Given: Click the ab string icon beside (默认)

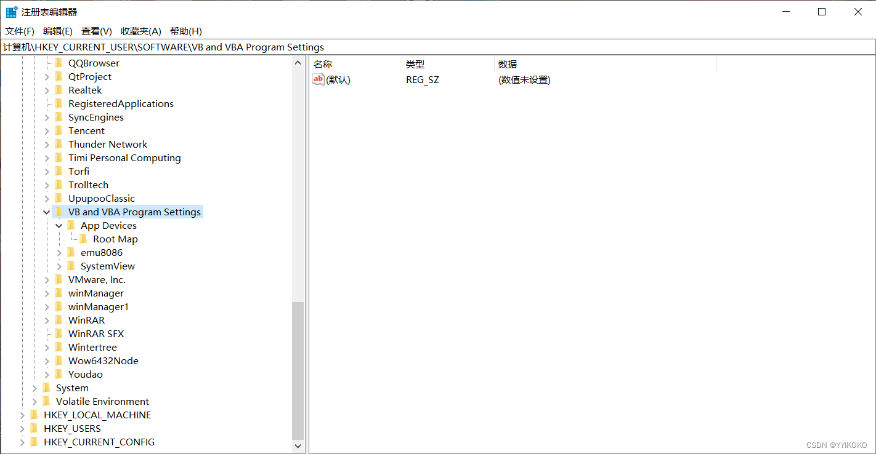Looking at the screenshot, I should (318, 79).
